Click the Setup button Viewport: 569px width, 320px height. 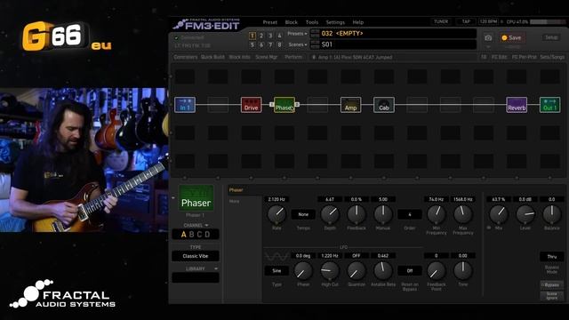[x=551, y=37]
